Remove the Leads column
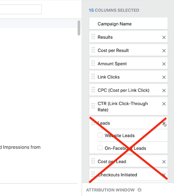 (164, 123)
